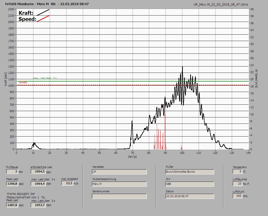
Task: Click the Zeit [s] axis title
Action: point(132,157)
